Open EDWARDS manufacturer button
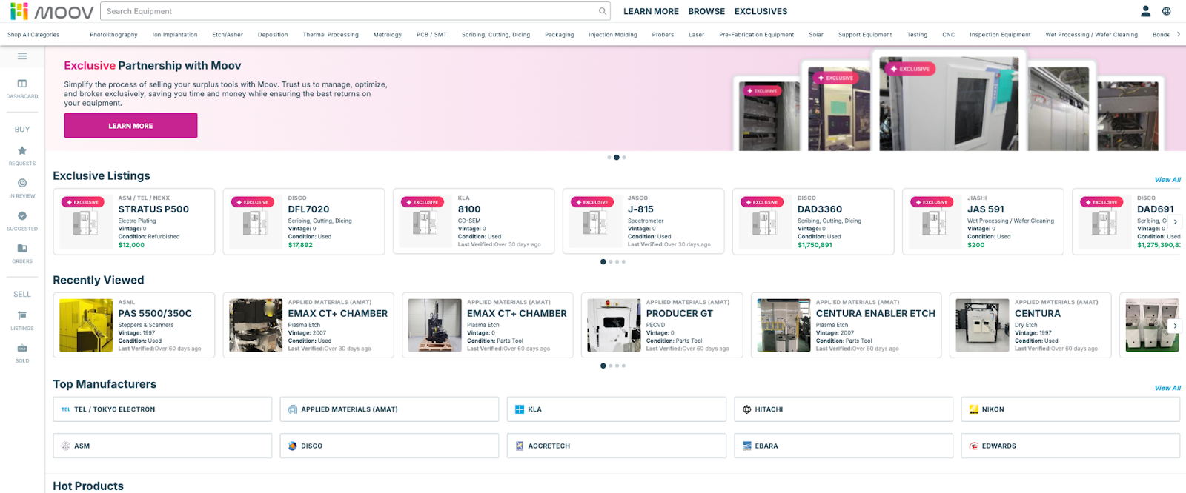Viewport: 1186px width, 493px height. (1070, 446)
